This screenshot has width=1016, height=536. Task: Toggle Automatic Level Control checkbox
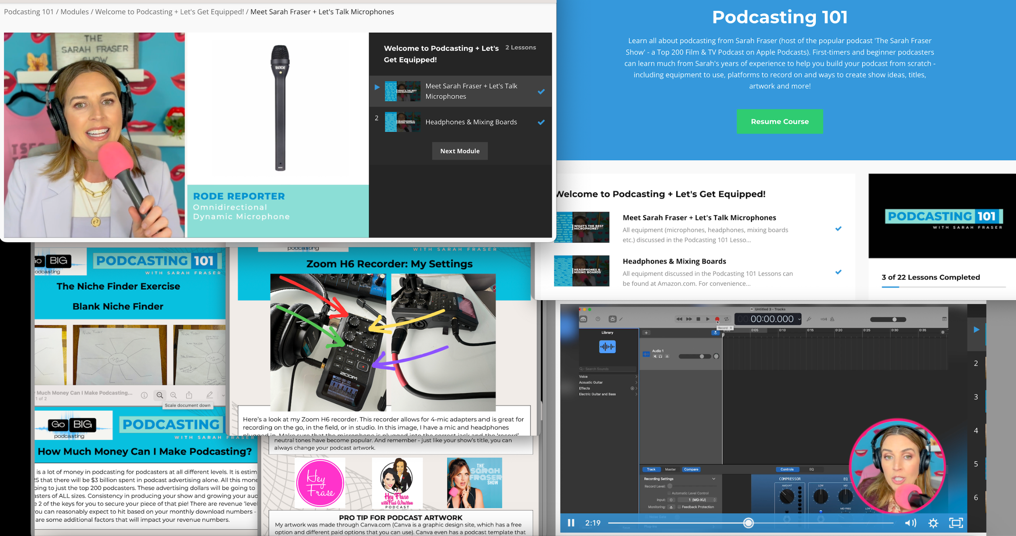click(669, 493)
